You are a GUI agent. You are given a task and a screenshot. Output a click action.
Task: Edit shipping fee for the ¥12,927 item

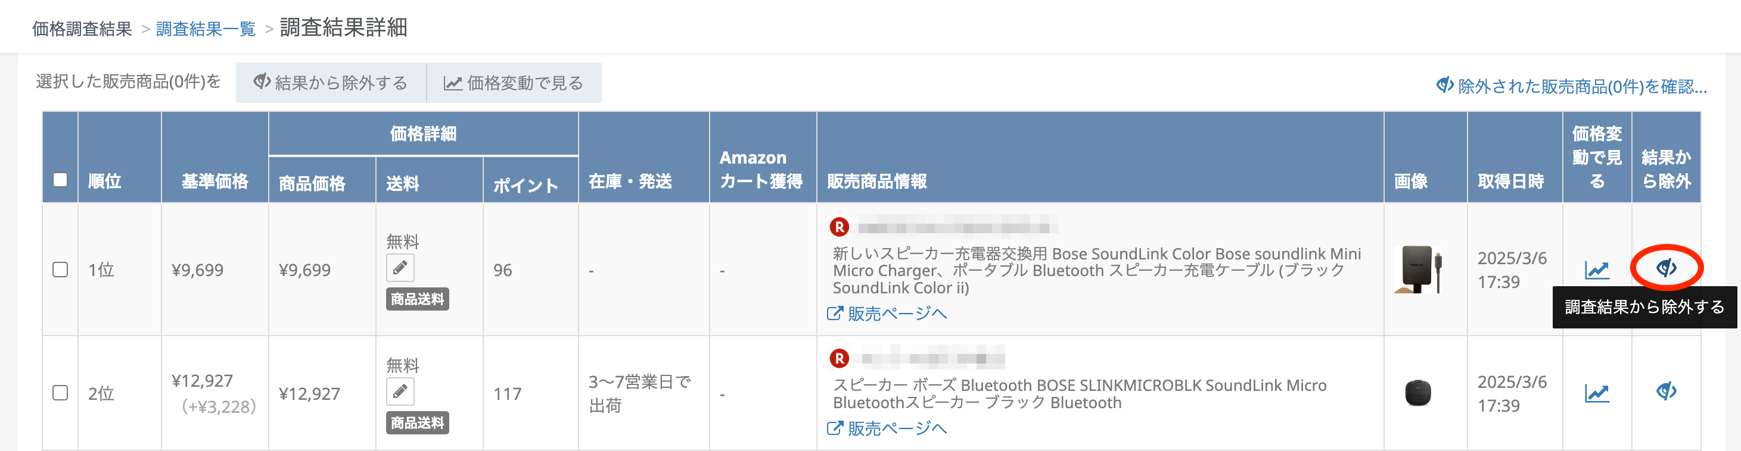[400, 392]
